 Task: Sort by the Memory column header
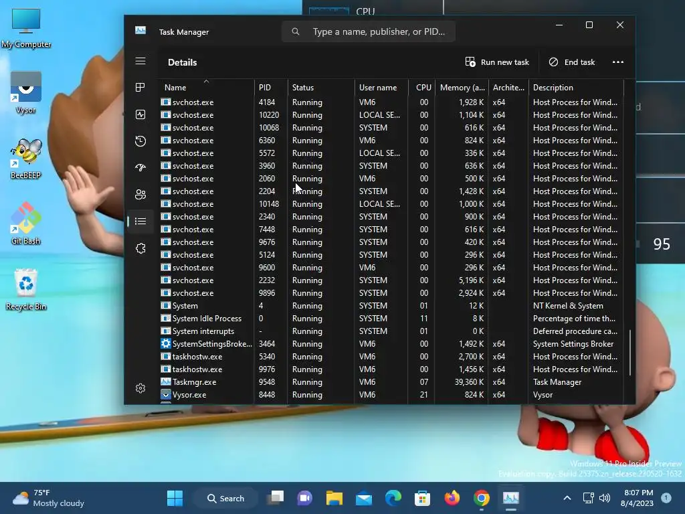click(x=462, y=88)
